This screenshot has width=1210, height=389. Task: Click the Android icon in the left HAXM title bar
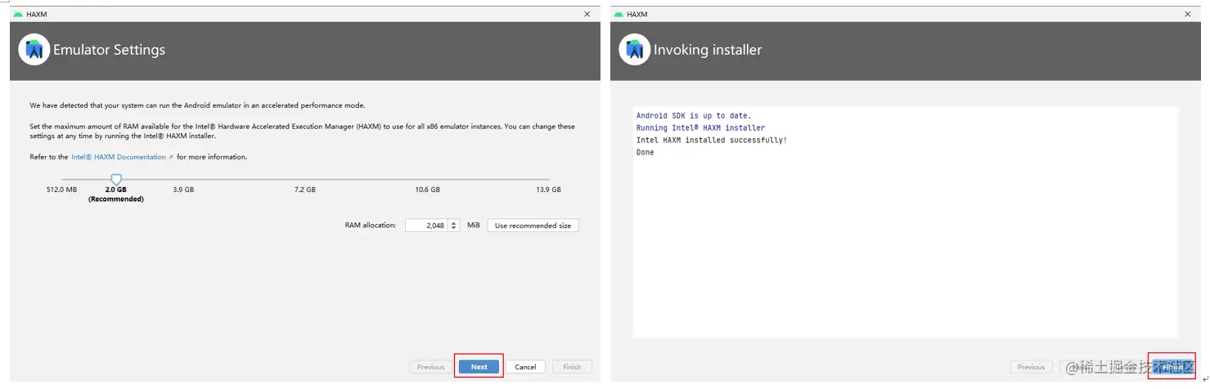point(18,14)
